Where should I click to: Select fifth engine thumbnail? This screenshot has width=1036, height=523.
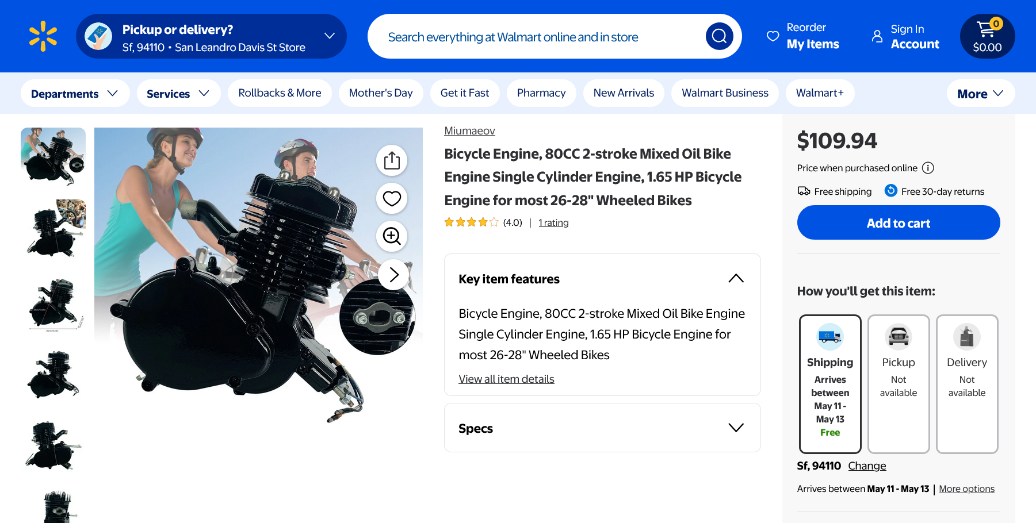pyautogui.click(x=53, y=446)
